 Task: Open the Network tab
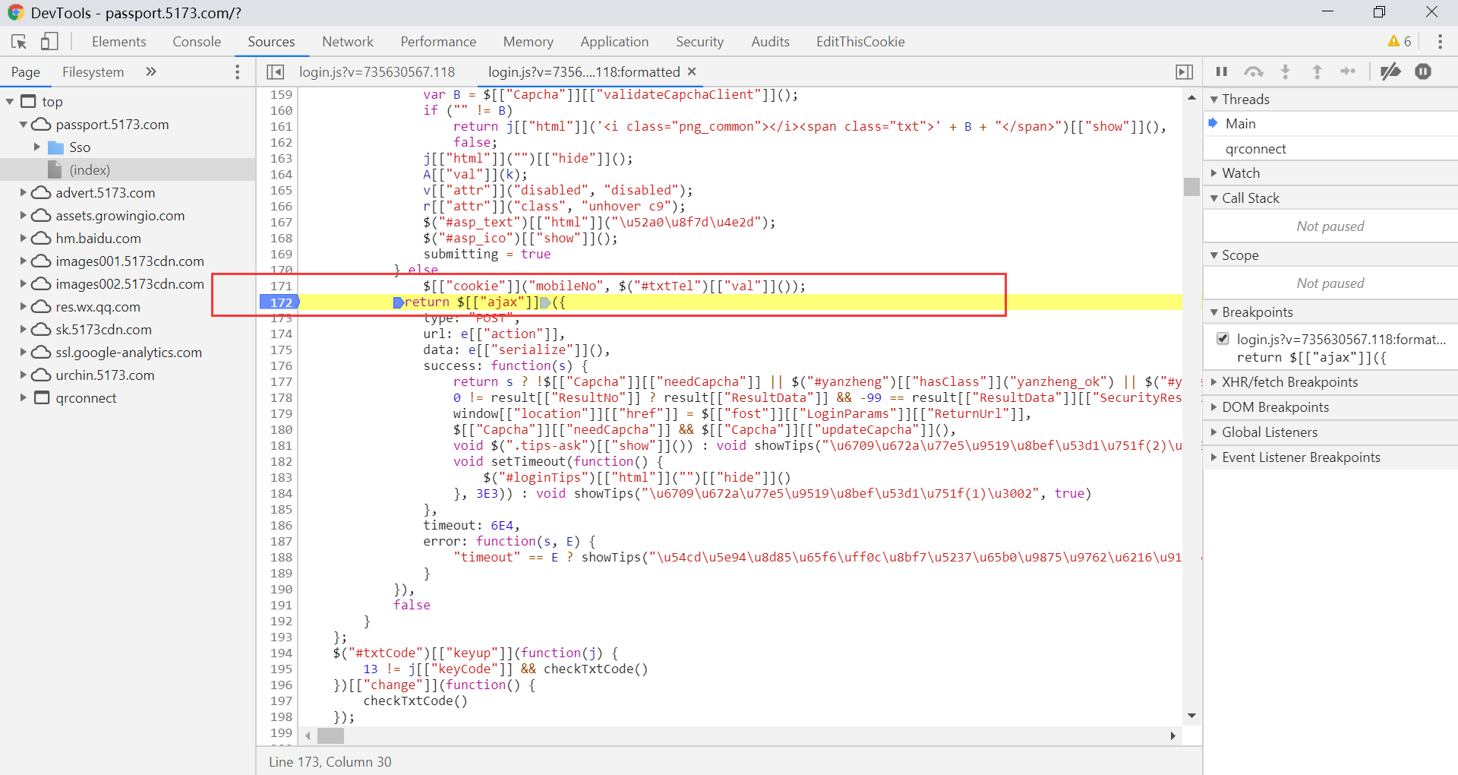coord(348,42)
